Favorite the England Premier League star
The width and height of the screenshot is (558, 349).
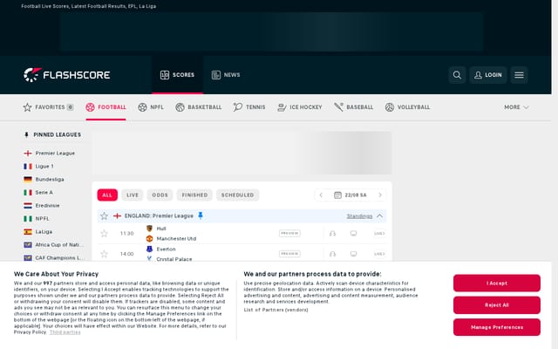104,216
